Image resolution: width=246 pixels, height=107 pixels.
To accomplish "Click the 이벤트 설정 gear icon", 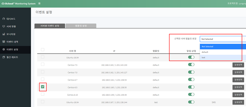I will [4, 50].
